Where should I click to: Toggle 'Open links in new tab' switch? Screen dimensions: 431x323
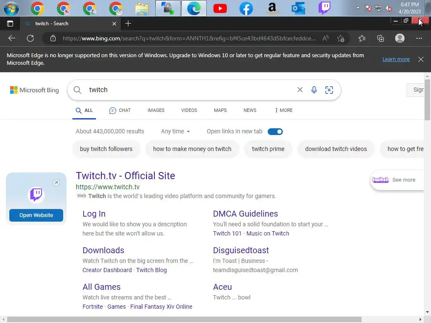point(275,132)
